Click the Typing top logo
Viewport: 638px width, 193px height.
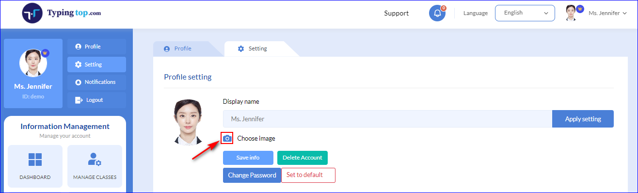tap(62, 13)
